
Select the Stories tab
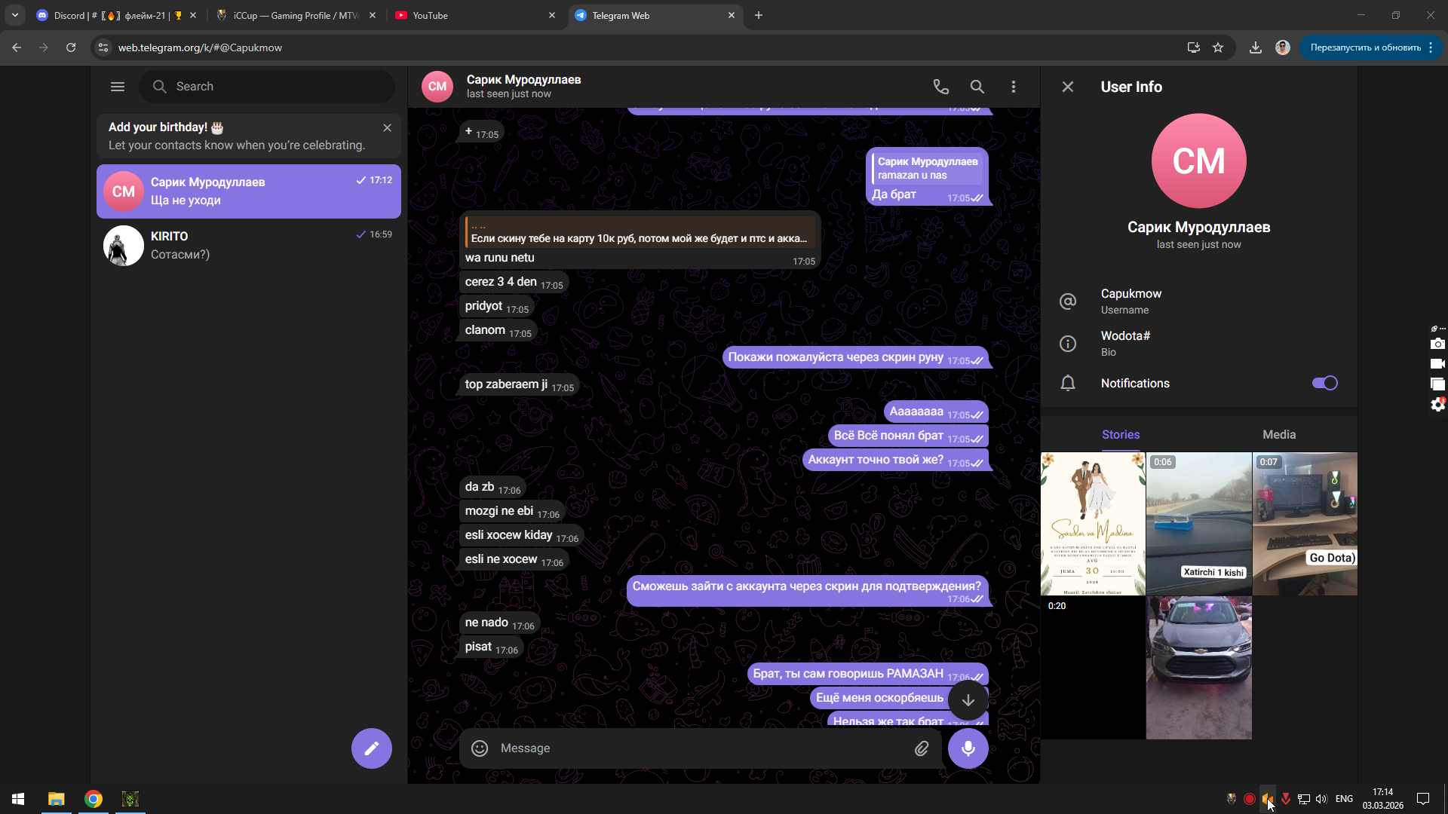click(x=1120, y=435)
